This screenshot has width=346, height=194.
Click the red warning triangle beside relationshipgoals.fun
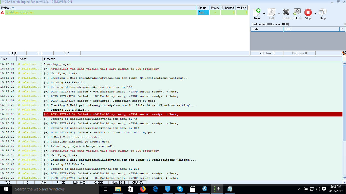click(x=2, y=12)
